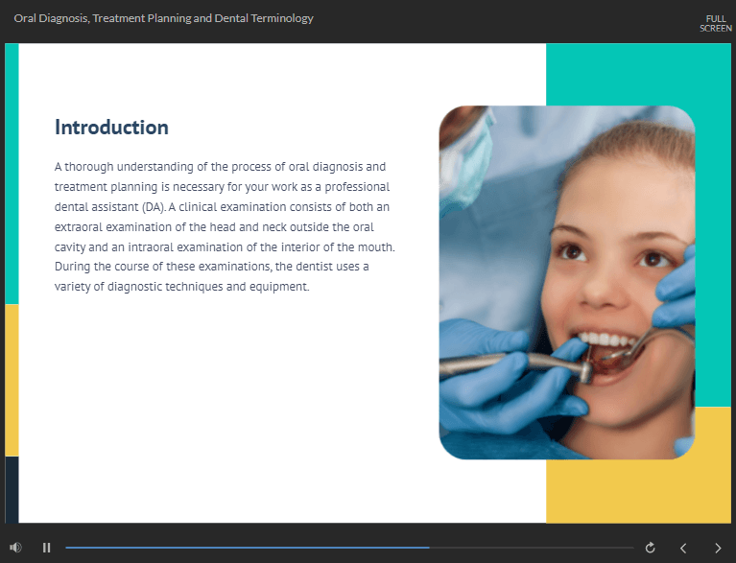Replay the slide using the circular arrow

[650, 548]
